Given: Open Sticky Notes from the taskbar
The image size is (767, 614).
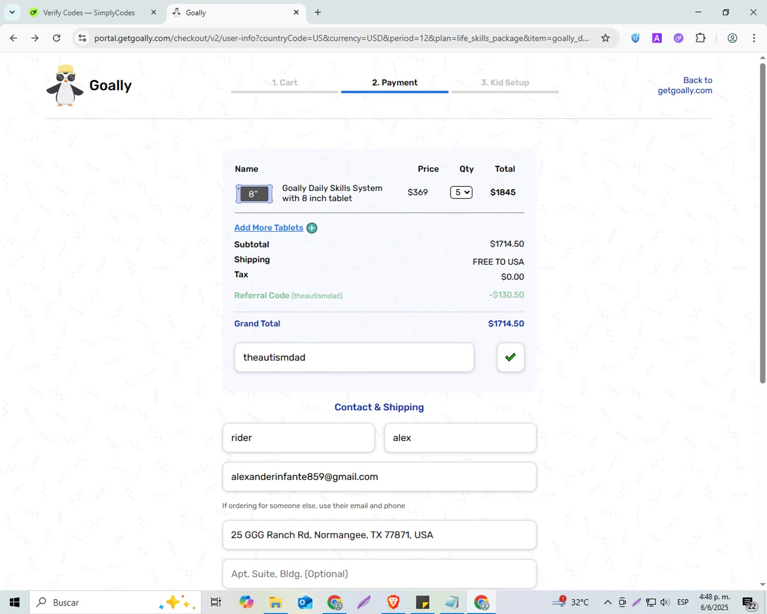Looking at the screenshot, I should [x=422, y=602].
